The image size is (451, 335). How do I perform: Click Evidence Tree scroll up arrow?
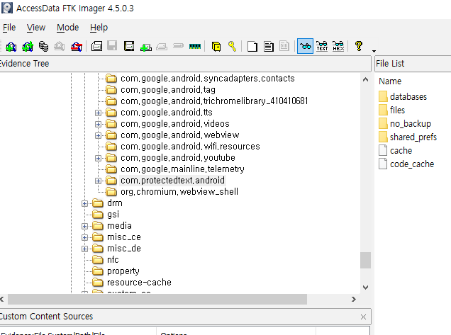[x=365, y=79]
